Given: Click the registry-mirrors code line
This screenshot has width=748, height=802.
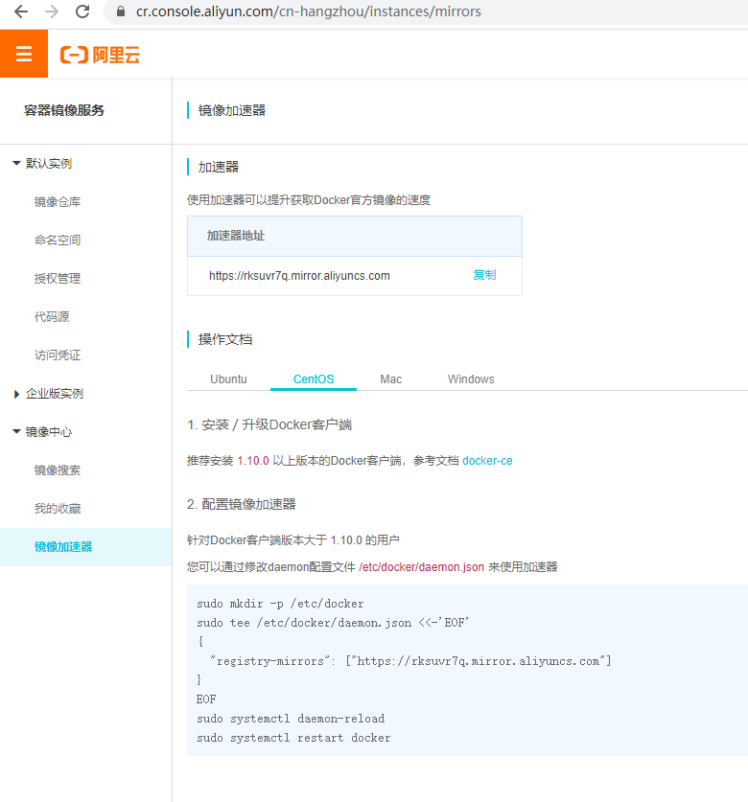Looking at the screenshot, I should (x=410, y=661).
